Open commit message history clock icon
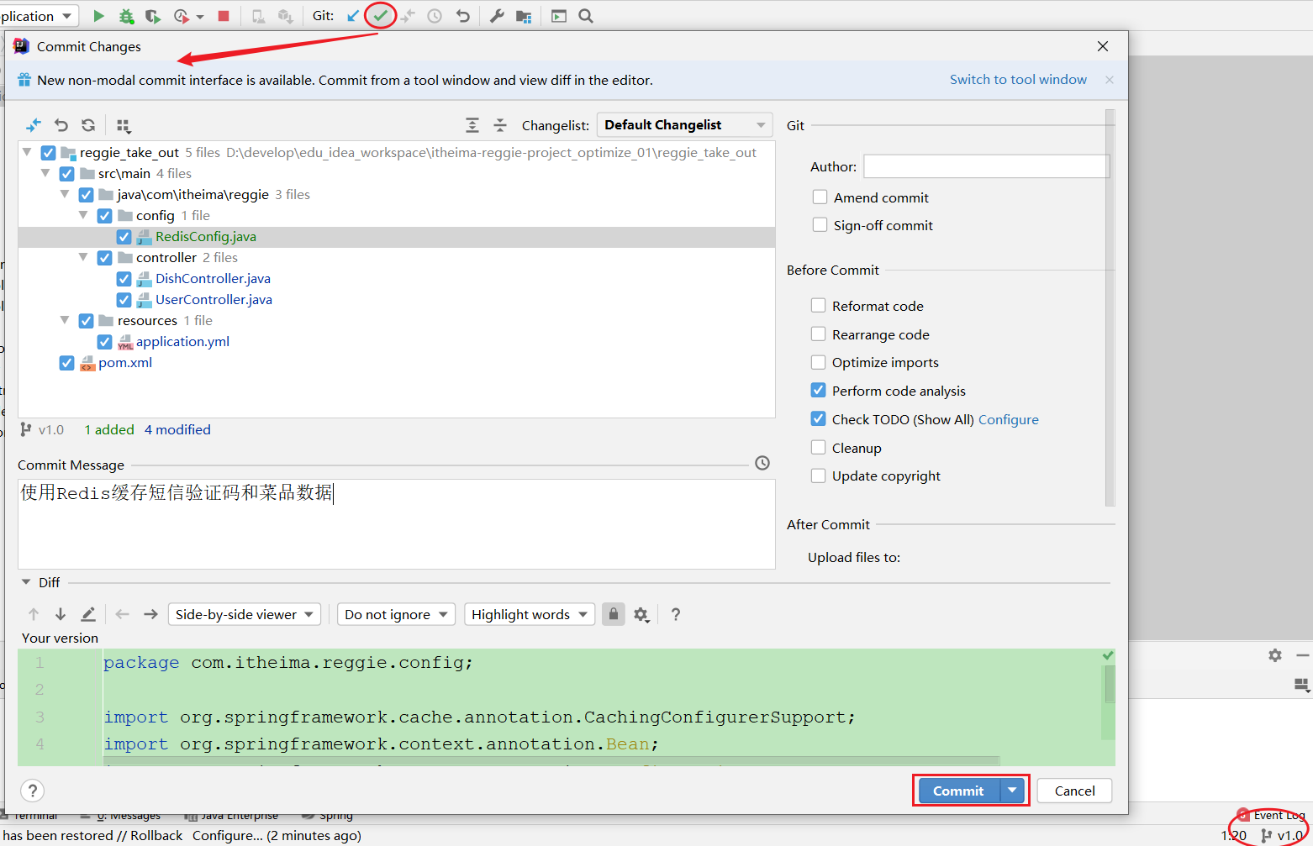This screenshot has height=846, width=1313. click(x=762, y=463)
